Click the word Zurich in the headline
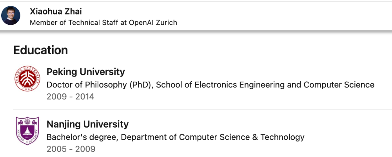392x157 pixels. (x=166, y=22)
